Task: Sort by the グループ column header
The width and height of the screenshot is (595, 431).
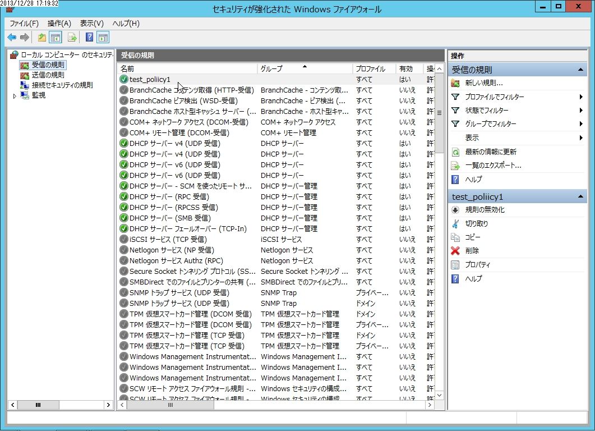Action: 305,68
